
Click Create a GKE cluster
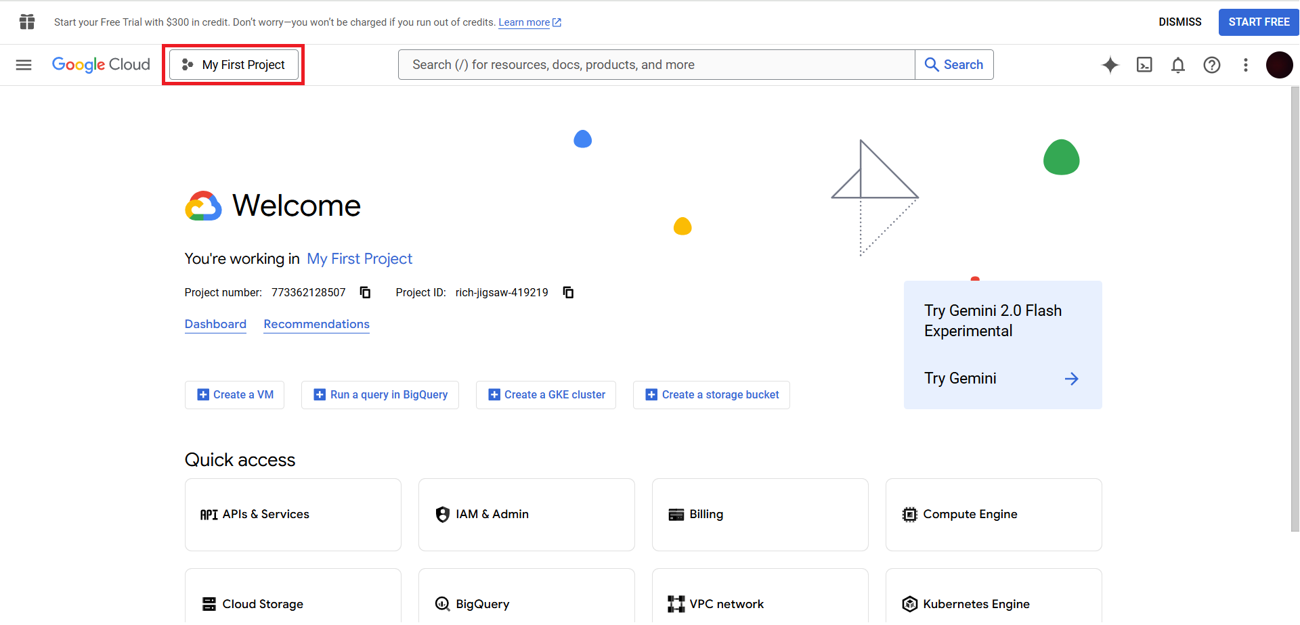(x=546, y=395)
